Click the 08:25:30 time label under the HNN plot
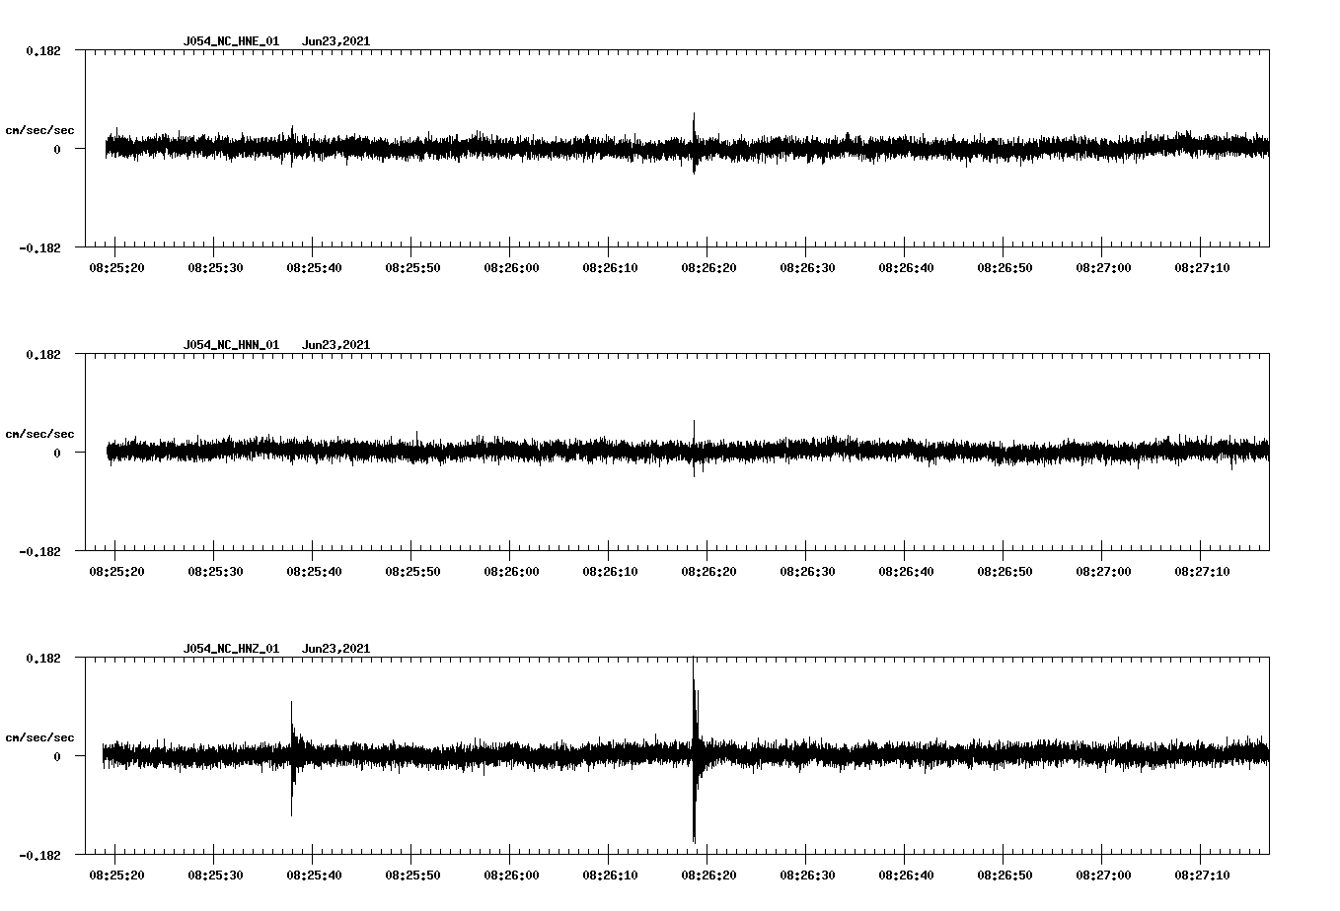The image size is (1340, 911). [215, 572]
